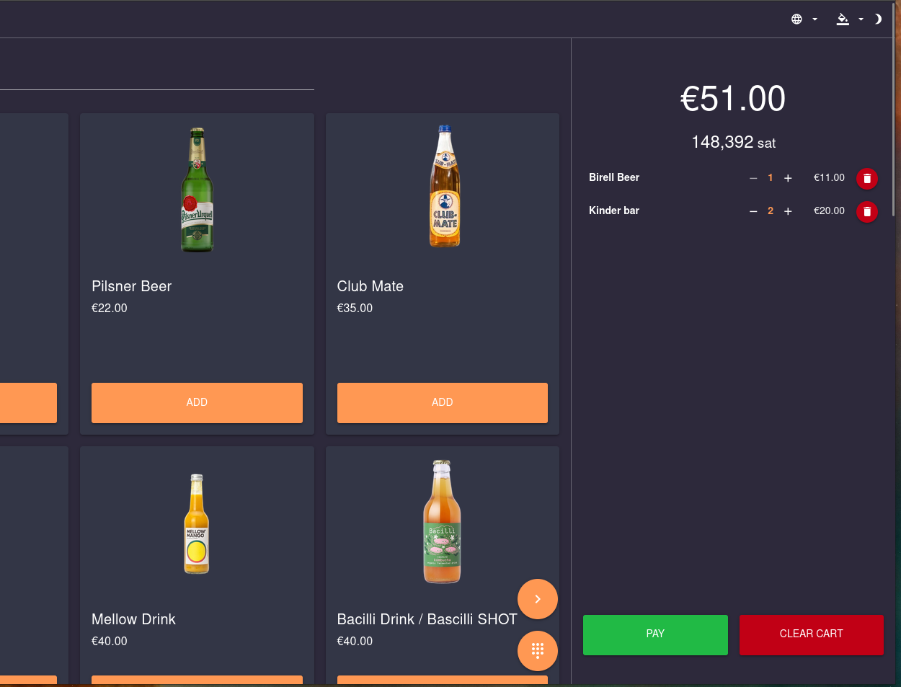901x687 pixels.
Task: Click the Bacilli Drink €40.00 price
Action: click(x=355, y=641)
